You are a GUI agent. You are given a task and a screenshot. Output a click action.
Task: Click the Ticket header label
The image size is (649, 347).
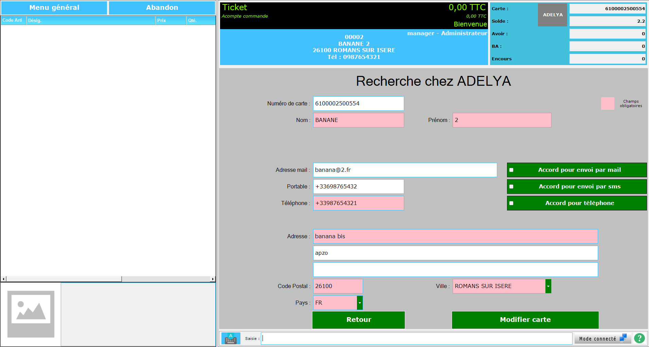pos(235,7)
